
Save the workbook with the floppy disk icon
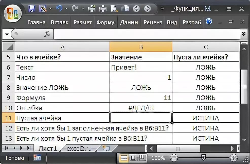[32, 8]
